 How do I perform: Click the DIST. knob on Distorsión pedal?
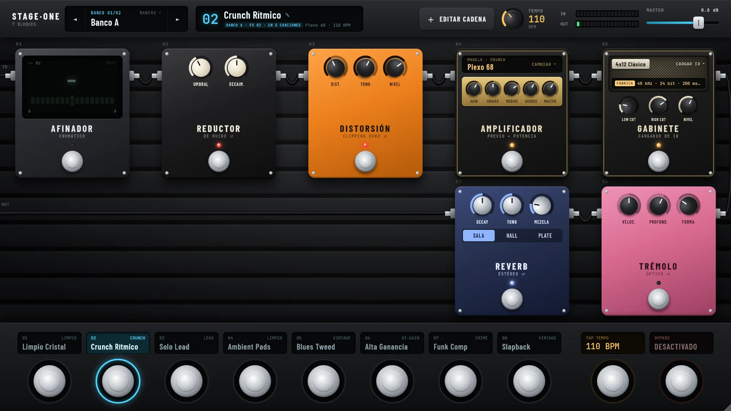(335, 68)
